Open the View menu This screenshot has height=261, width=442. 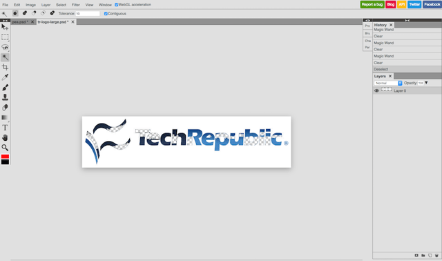(x=89, y=5)
